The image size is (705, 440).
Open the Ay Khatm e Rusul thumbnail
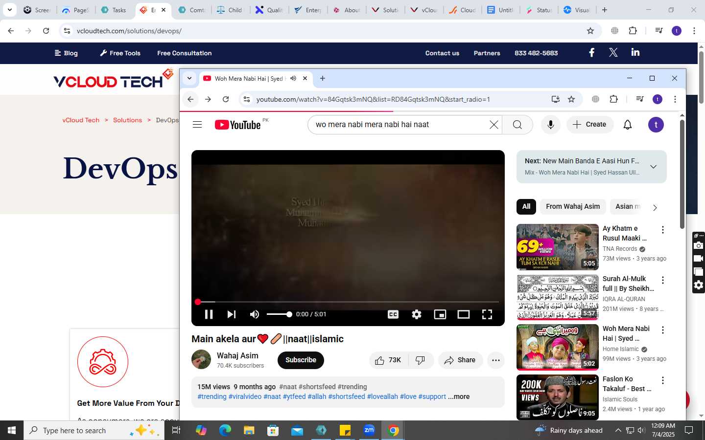click(558, 247)
